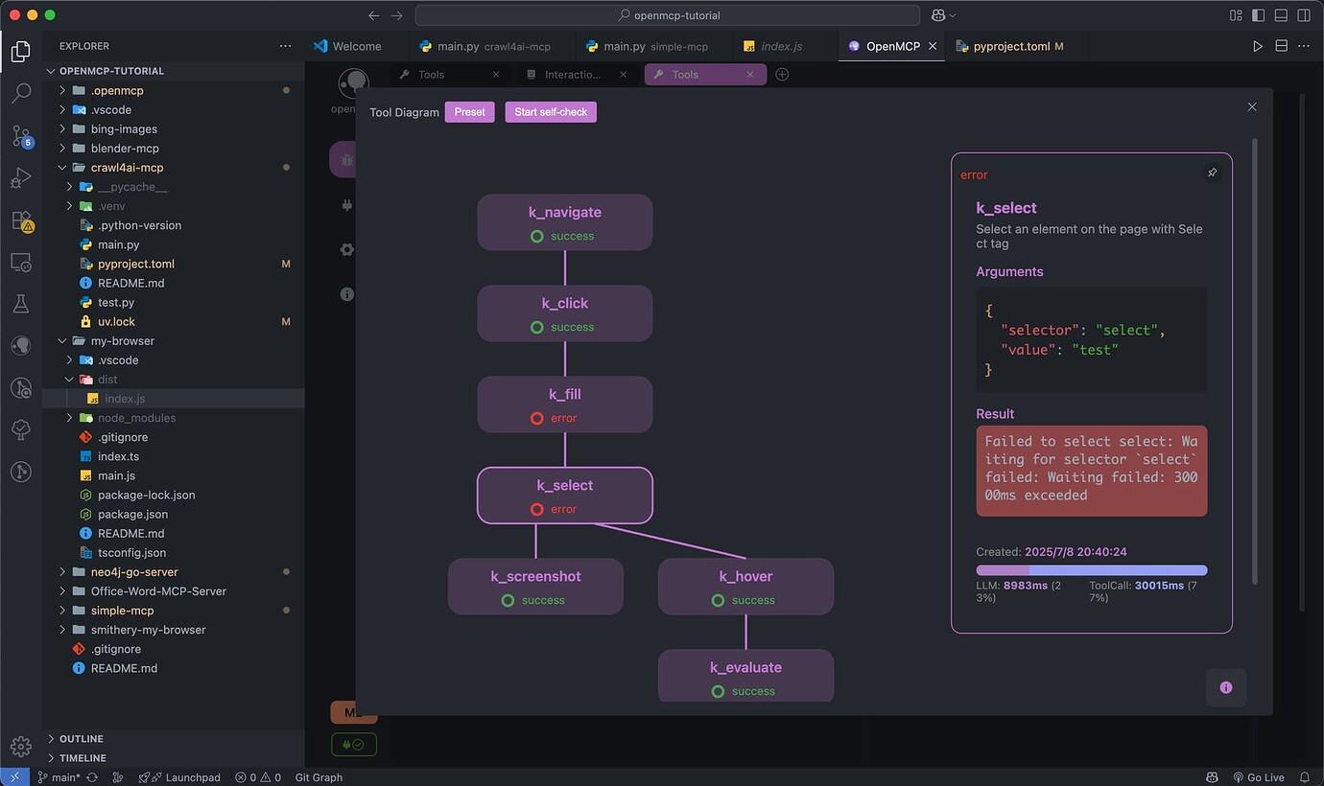
Task: Select the k_navigate node in the diagram
Action: pos(565,222)
